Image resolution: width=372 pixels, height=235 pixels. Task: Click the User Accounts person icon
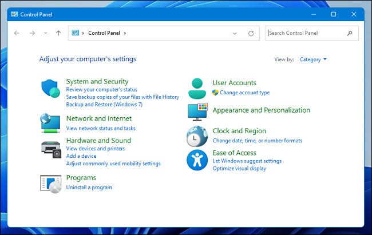(x=197, y=88)
